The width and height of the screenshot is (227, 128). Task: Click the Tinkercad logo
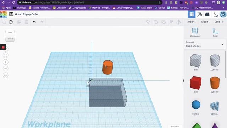click(4, 14)
